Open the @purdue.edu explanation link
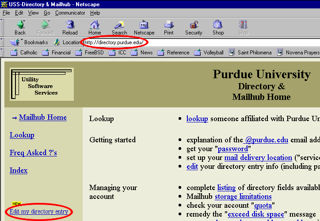Image resolution: width=320 pixels, height=221 pixels. pos(266,140)
